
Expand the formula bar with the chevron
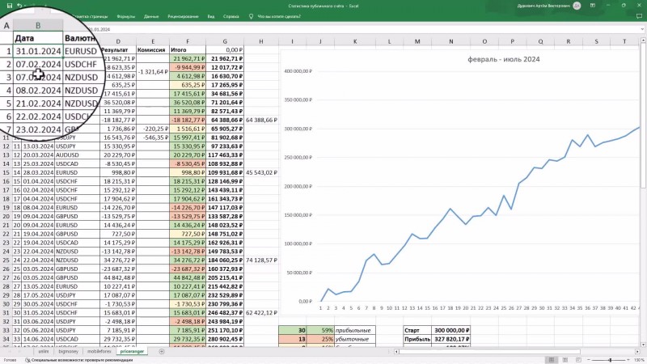click(x=642, y=29)
